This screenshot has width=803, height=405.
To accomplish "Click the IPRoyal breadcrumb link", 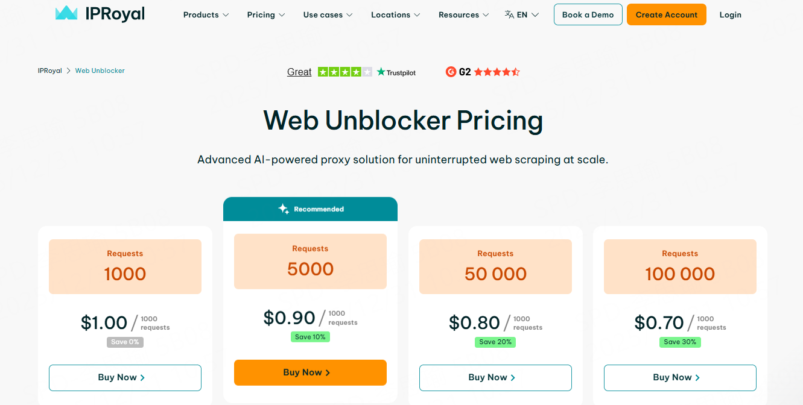I will [50, 71].
